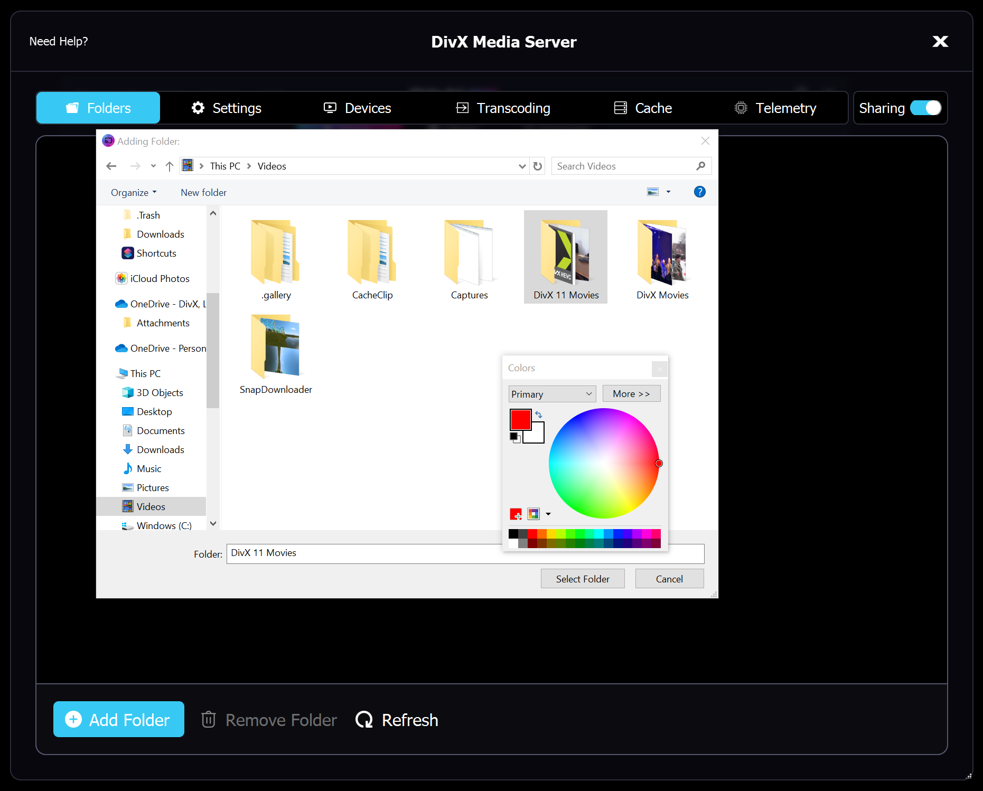Open the Devices tab
Screen dimensions: 983x791
(357, 108)
